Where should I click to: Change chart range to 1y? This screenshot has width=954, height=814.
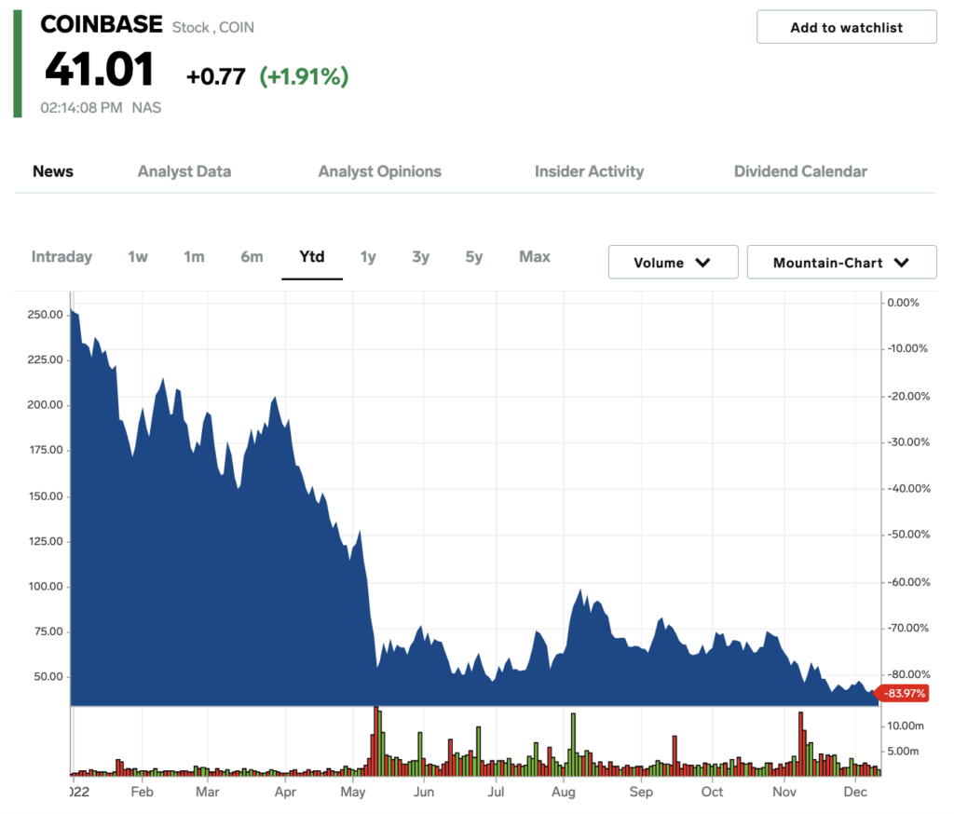pyautogui.click(x=367, y=257)
